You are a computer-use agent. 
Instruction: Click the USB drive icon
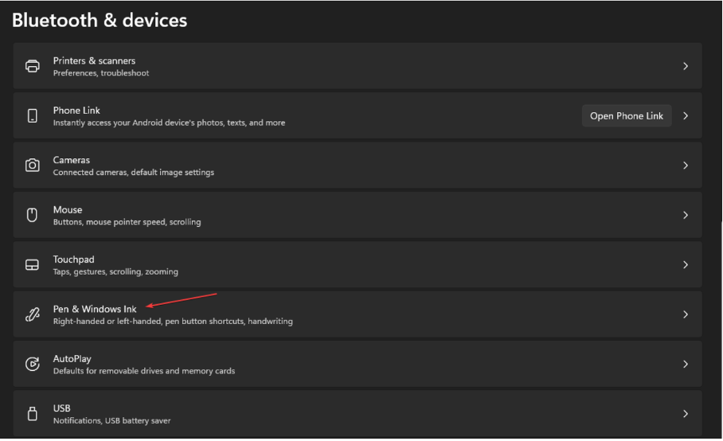[x=33, y=414]
